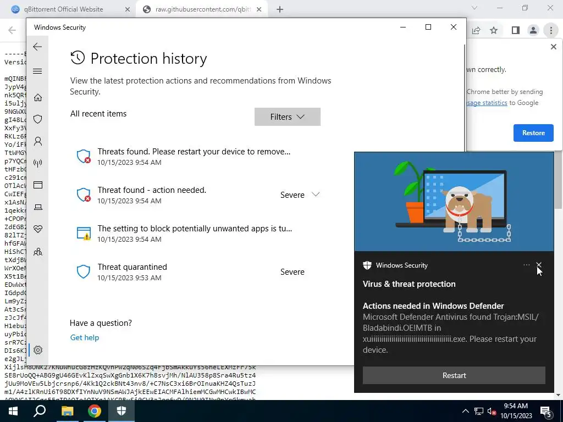Click Restart button in security notification
The image size is (563, 422).
pyautogui.click(x=454, y=375)
